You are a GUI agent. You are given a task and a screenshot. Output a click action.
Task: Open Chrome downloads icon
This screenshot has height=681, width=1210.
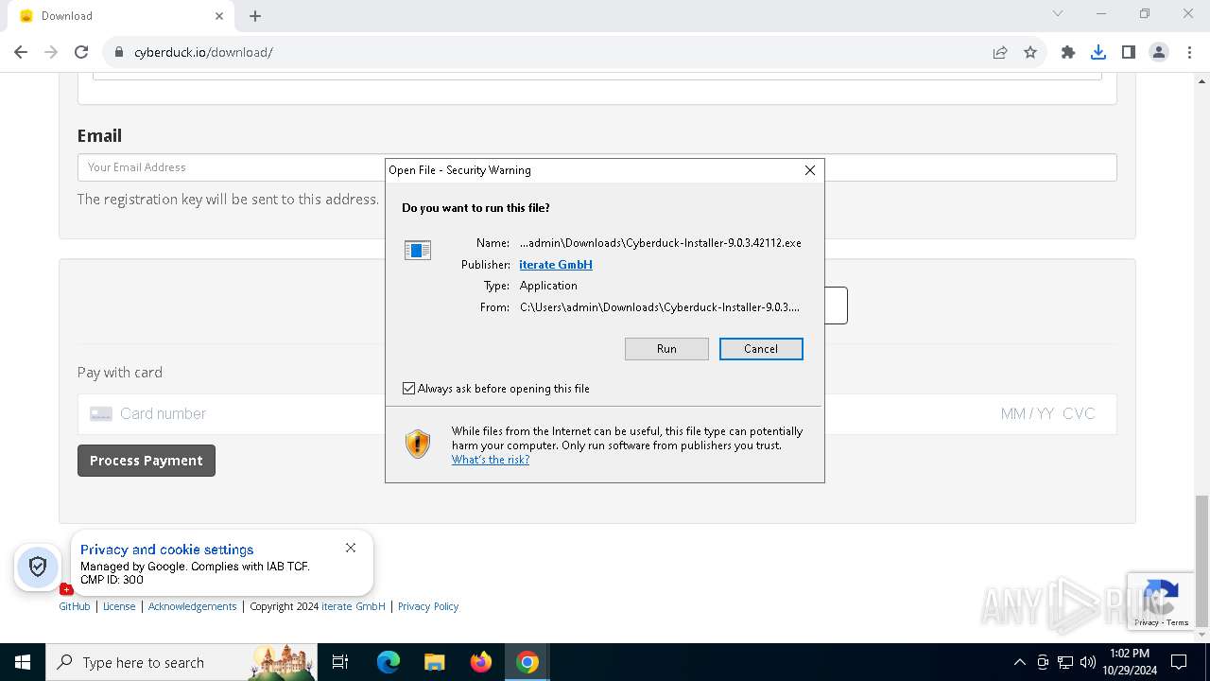(1098, 52)
